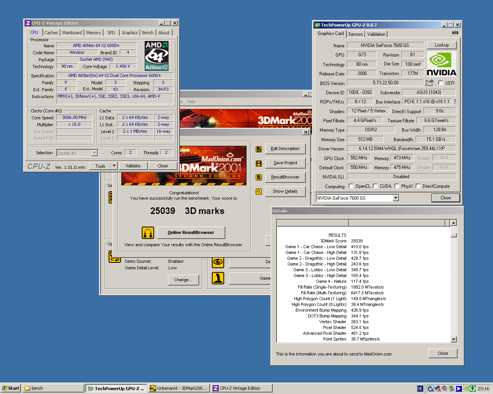Click the GPU-Z screenshot camera icon

(x=455, y=33)
